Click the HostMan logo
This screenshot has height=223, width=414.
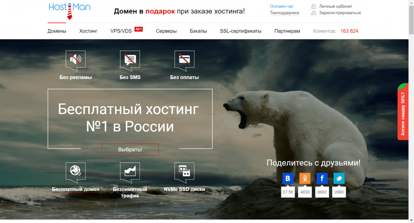coord(69,11)
